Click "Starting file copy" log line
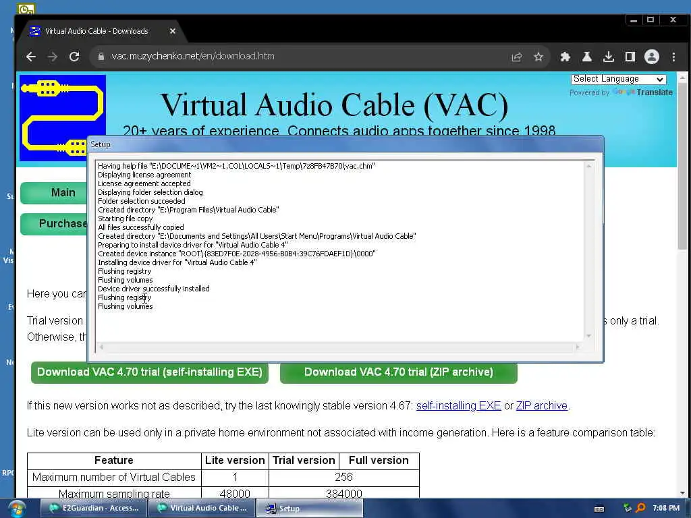Screen dimensions: 691x518 [x=125, y=219]
